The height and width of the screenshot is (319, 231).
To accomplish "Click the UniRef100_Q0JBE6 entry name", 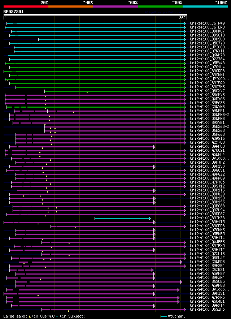I will coord(207,242).
